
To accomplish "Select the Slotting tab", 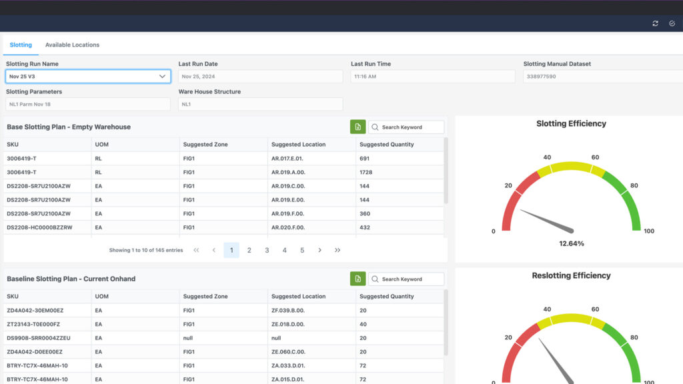I will click(x=21, y=45).
